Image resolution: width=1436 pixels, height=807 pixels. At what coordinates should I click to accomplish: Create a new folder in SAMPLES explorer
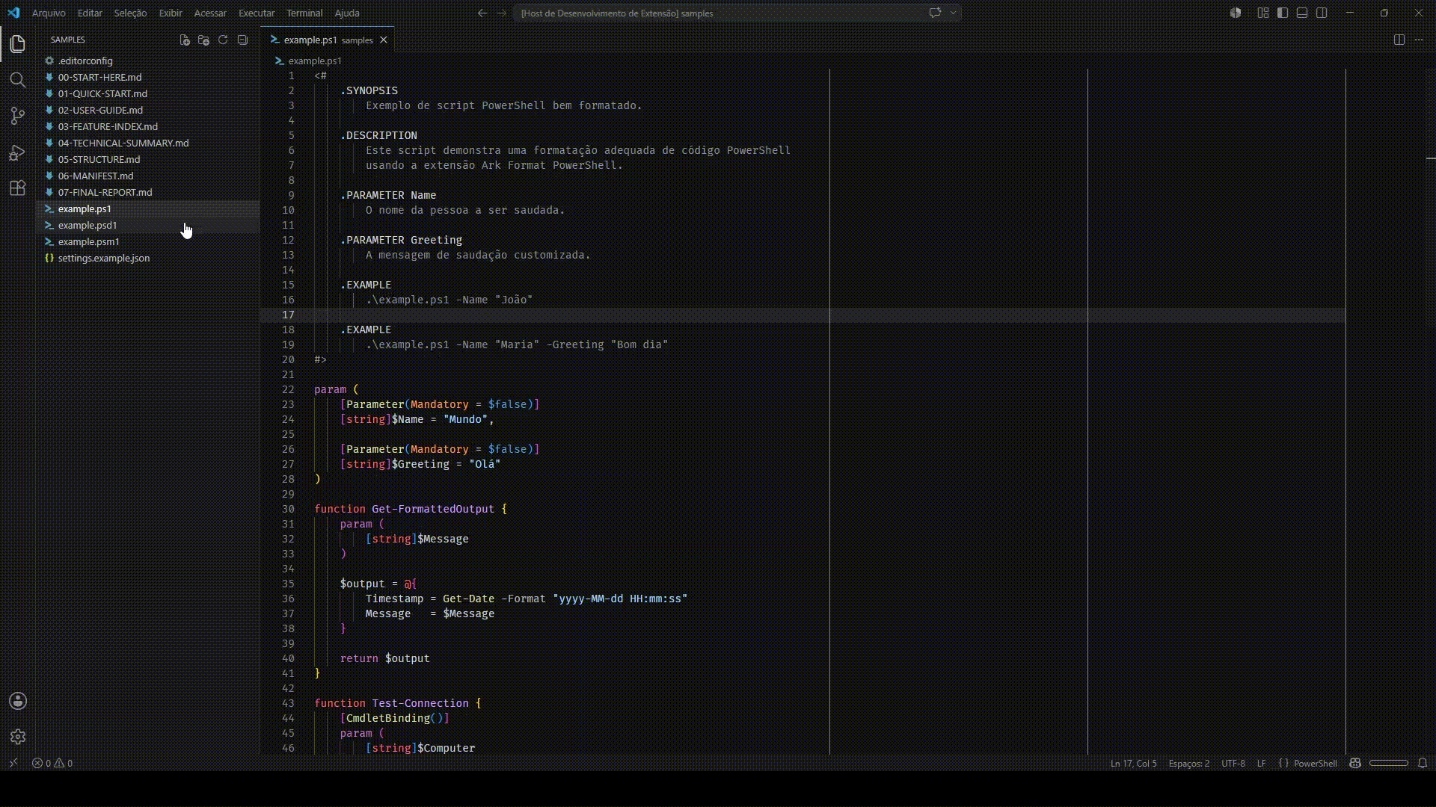pos(203,40)
